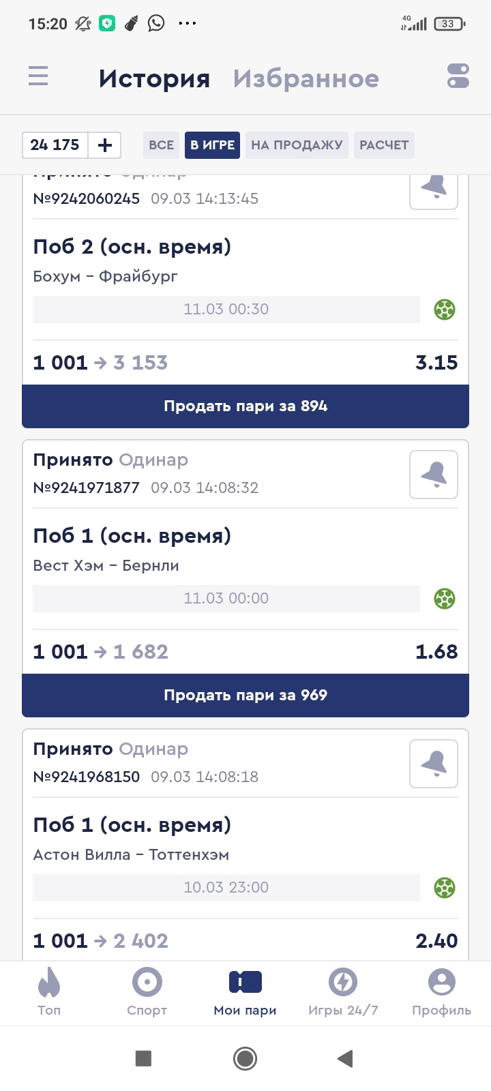Enable bell notification for Вест Хэм bet
The image size is (491, 1091).
[x=434, y=475]
